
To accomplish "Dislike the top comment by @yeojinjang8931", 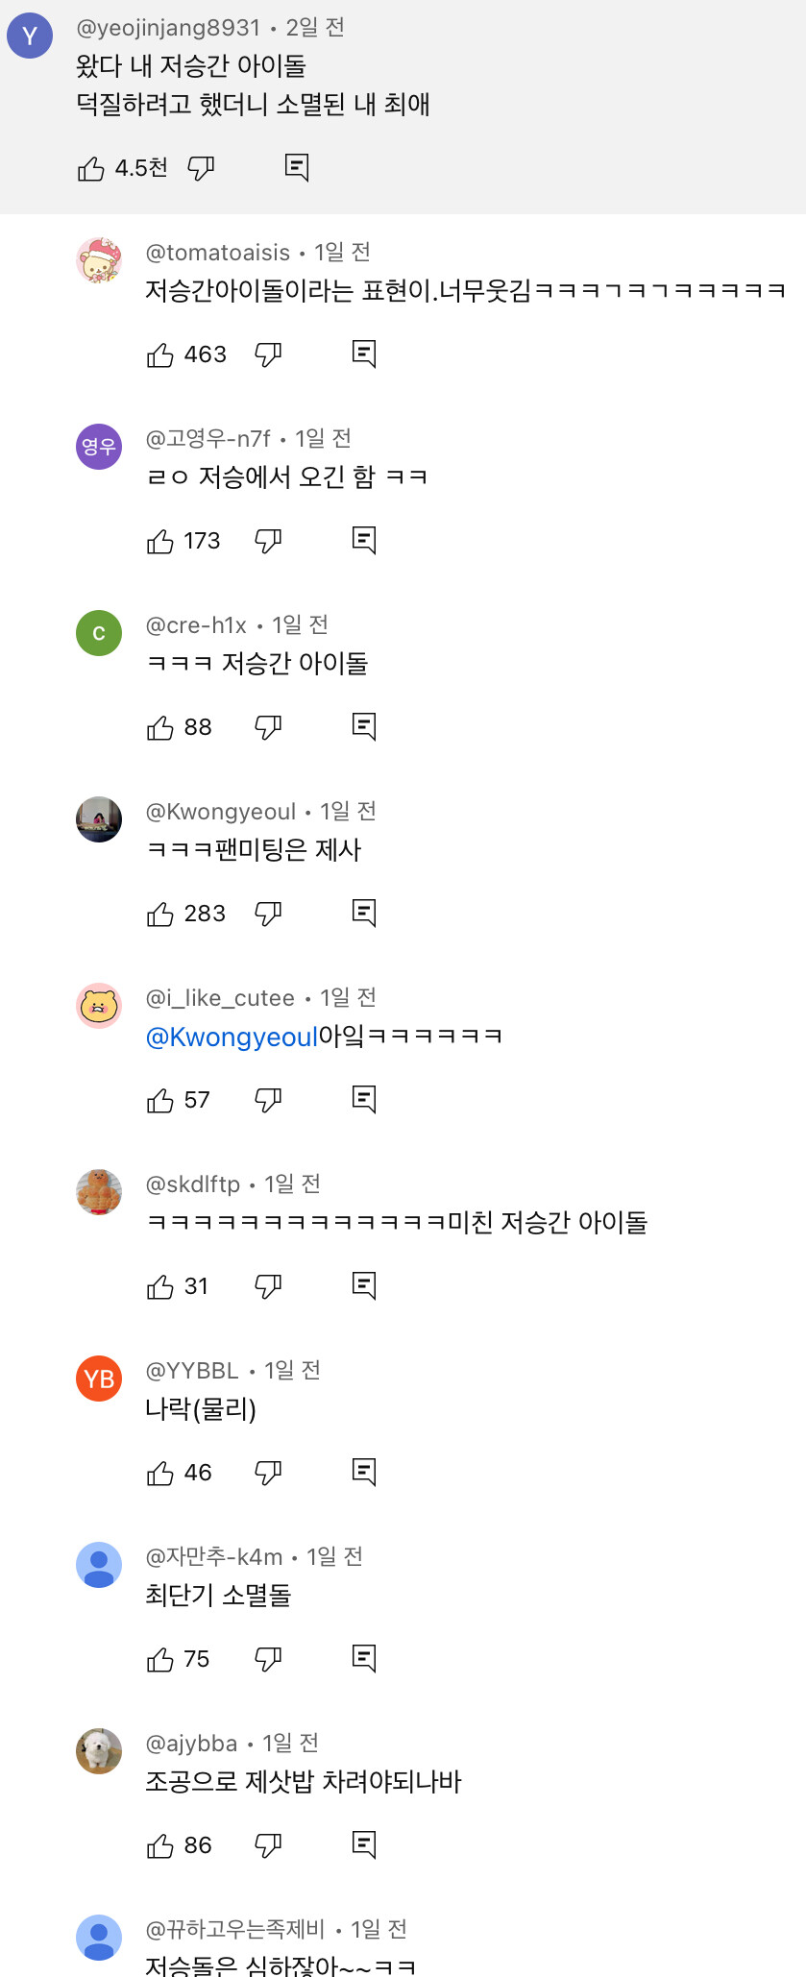I will tap(201, 169).
